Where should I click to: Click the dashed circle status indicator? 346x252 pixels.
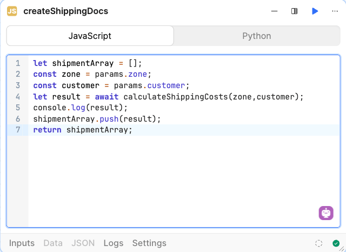[318, 243]
